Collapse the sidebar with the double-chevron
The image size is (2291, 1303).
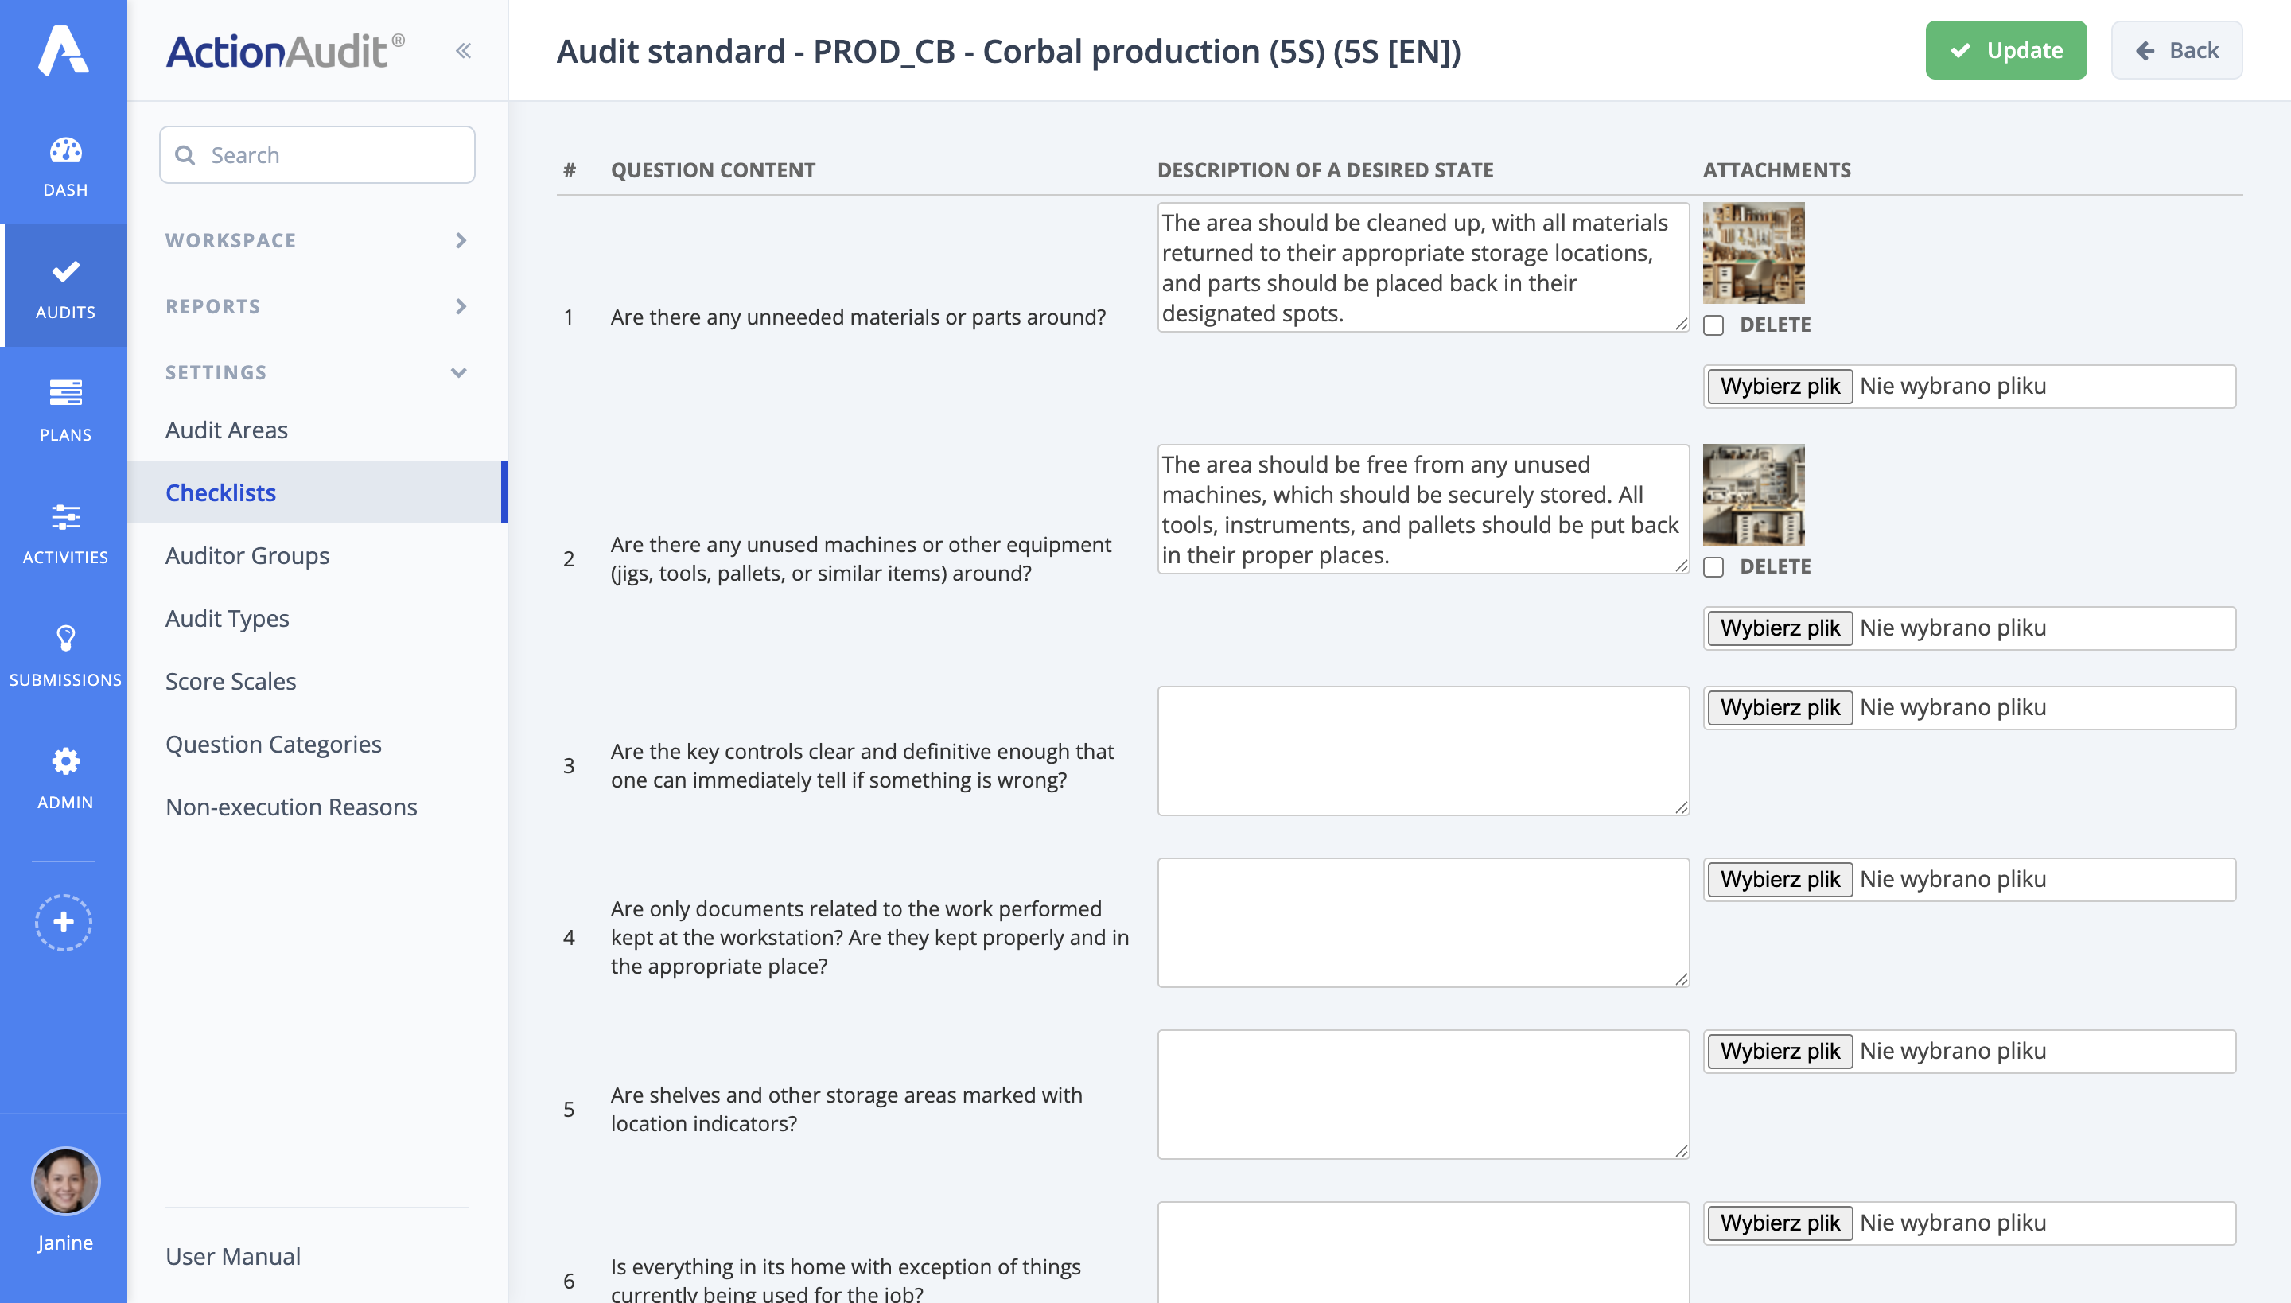[x=464, y=50]
